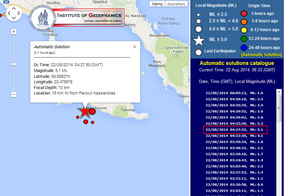Image resolution: width=284 pixels, height=196 pixels.
Task: Click the blue 24-48 hours legend circle
Action: click(x=244, y=48)
